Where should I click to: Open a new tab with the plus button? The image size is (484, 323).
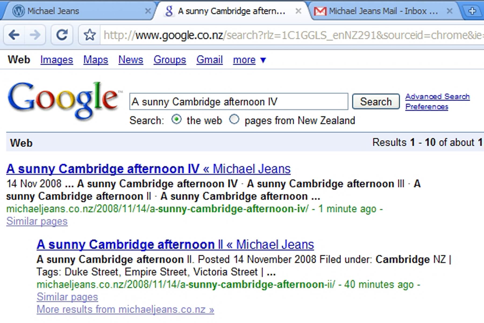[472, 11]
